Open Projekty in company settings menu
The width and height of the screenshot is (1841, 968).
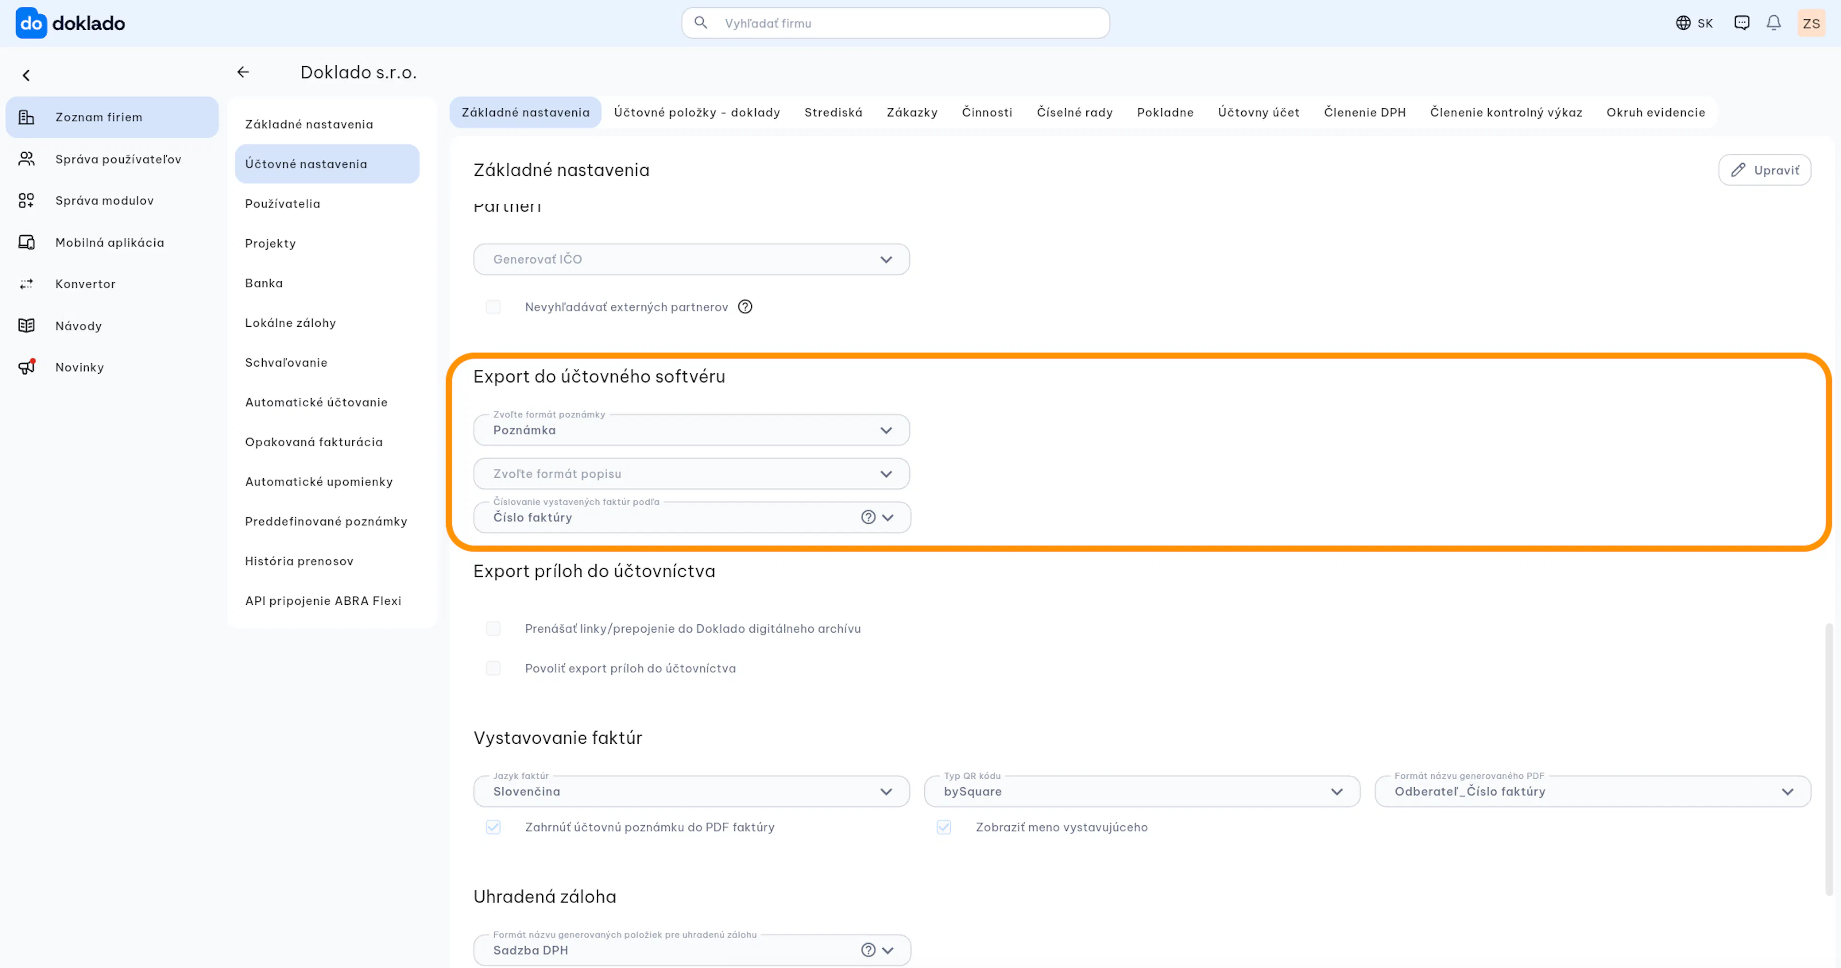tap(326, 243)
